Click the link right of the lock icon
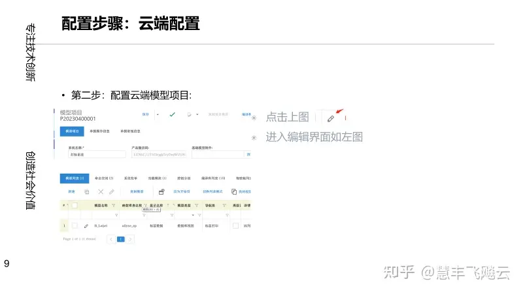Screen dimensions: 523x294 click(182, 191)
